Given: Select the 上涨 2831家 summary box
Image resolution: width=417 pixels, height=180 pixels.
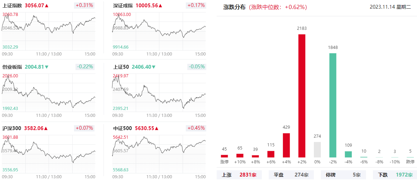Looking at the screenshot, I should point(238,175).
